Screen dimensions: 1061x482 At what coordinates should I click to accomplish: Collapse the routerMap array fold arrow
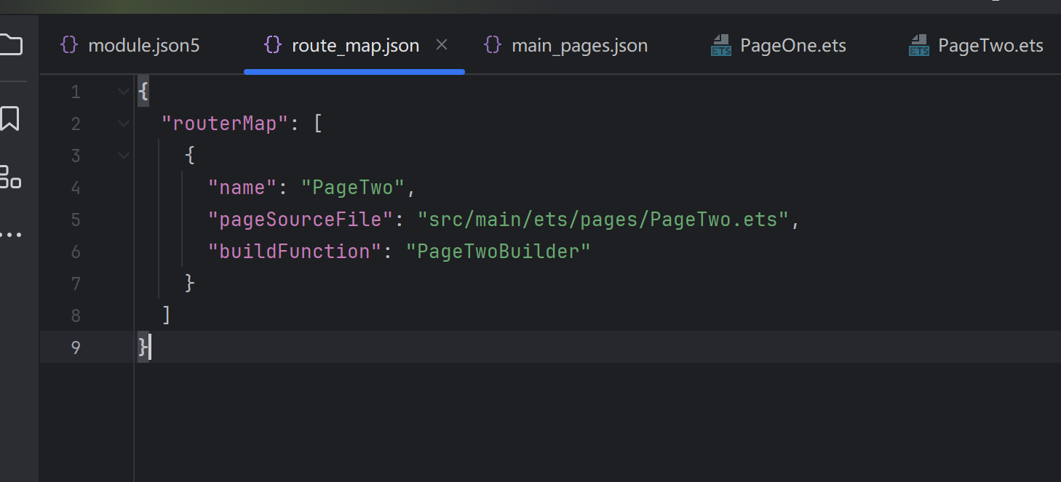click(123, 124)
